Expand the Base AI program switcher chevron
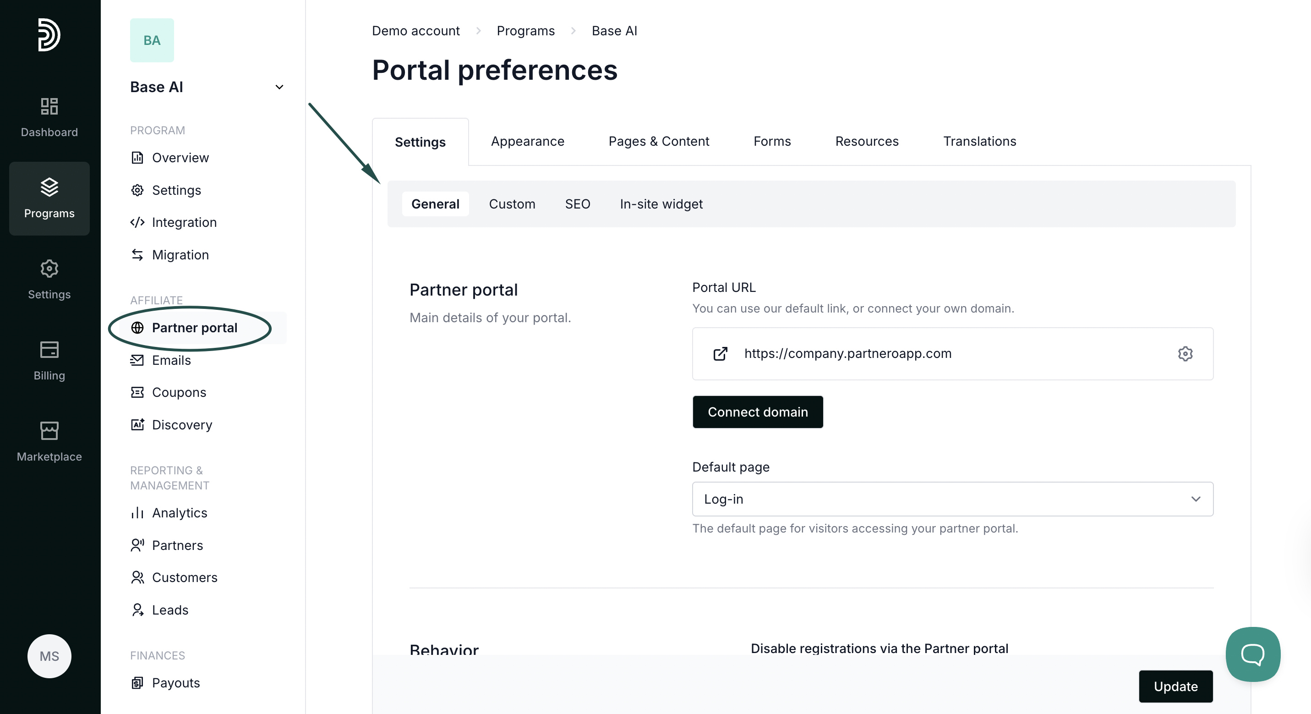 [x=279, y=87]
